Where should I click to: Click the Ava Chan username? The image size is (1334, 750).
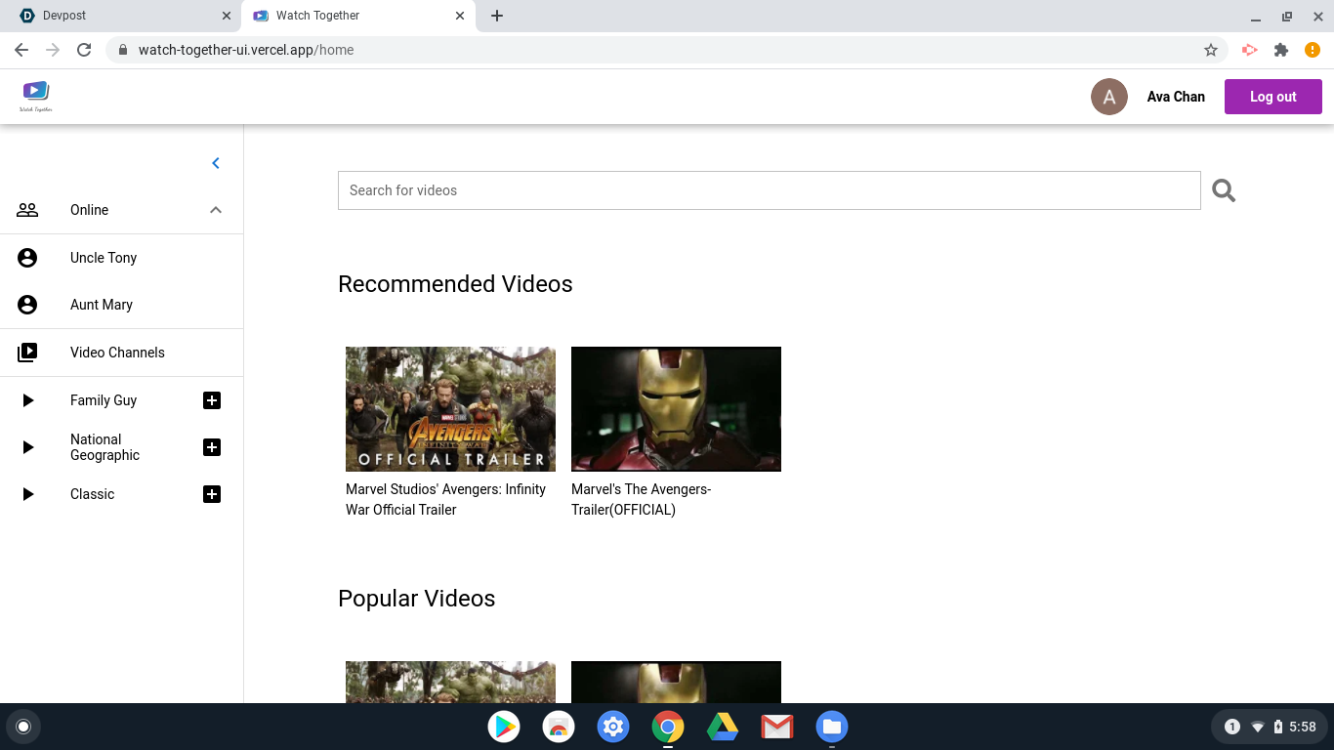point(1176,97)
